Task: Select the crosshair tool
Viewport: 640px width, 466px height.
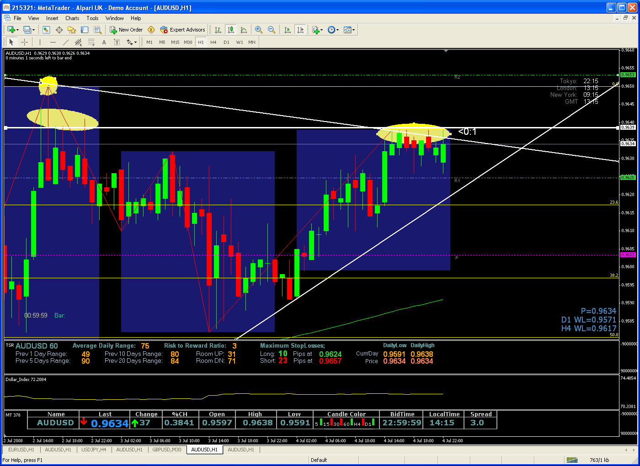Action: click(x=24, y=42)
